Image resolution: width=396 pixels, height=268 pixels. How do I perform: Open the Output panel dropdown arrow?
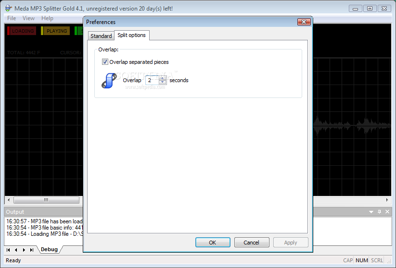tap(371, 212)
